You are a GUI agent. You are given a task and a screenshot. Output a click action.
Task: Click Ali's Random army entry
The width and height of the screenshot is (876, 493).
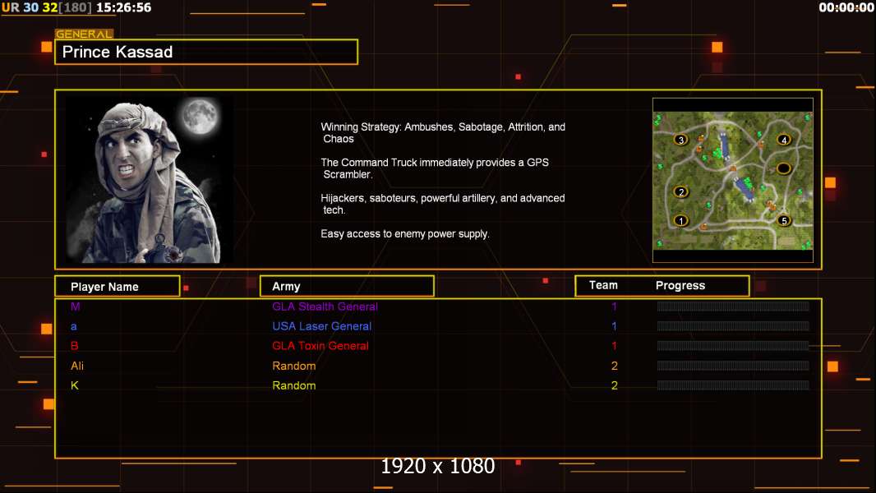294,366
